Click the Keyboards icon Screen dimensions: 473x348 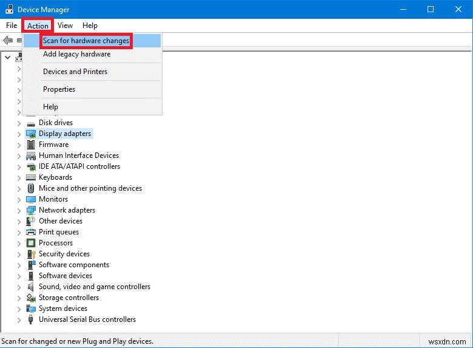click(x=31, y=177)
